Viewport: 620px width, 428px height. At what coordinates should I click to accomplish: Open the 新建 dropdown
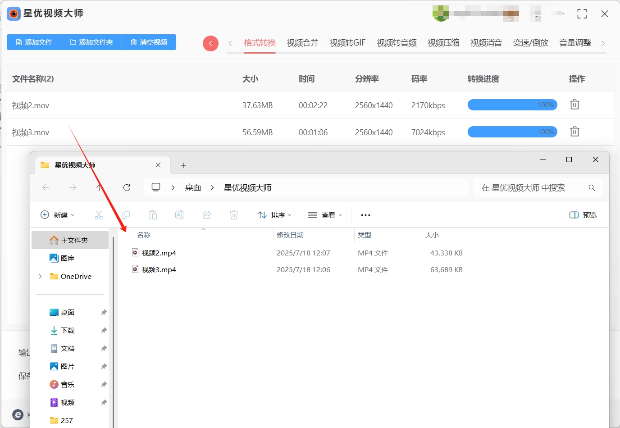click(x=58, y=215)
